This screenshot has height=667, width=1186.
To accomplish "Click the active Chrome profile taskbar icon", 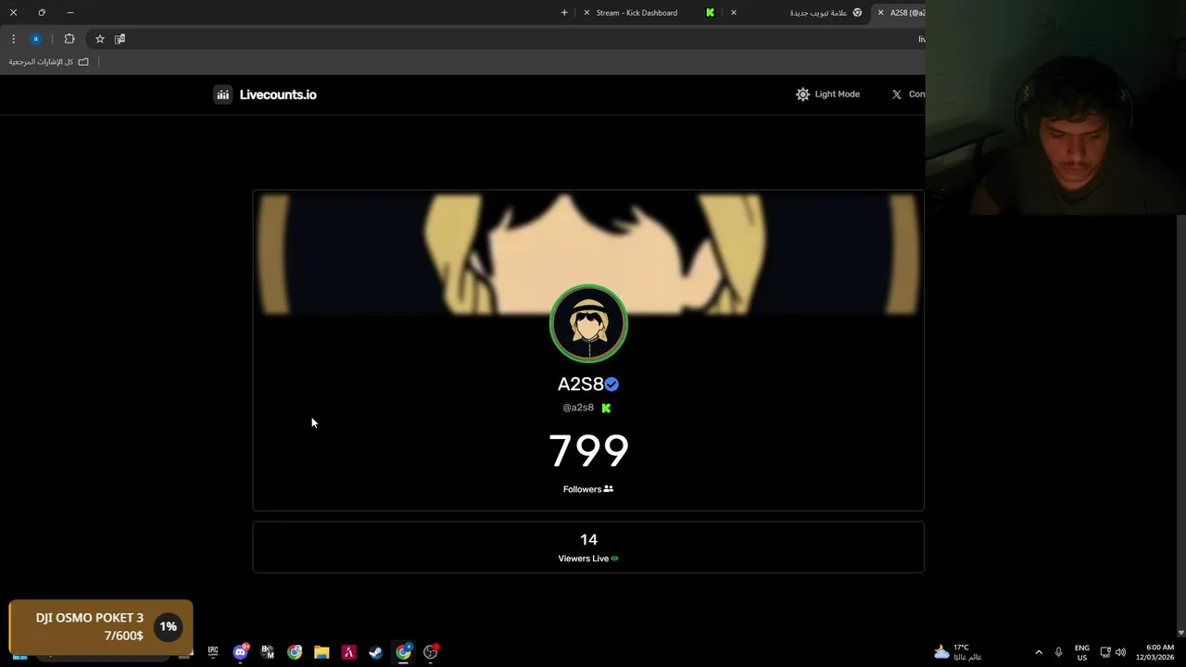I will tap(403, 652).
